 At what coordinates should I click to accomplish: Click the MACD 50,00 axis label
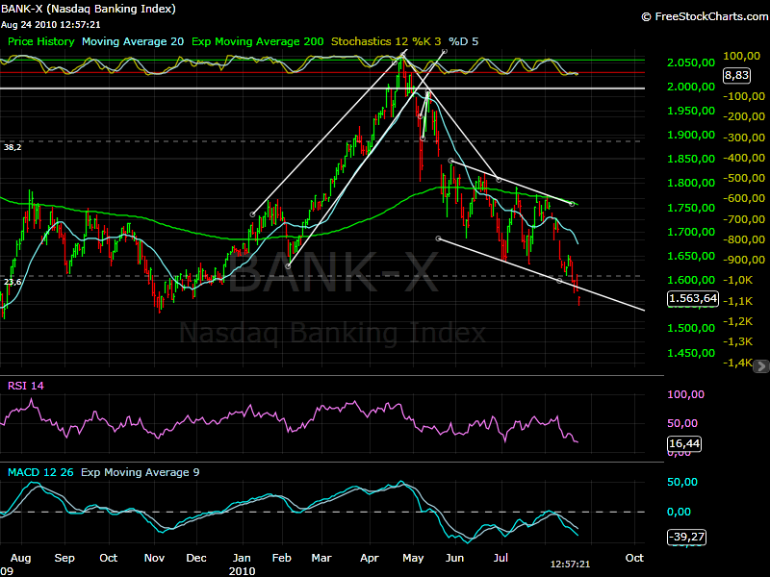click(x=682, y=483)
